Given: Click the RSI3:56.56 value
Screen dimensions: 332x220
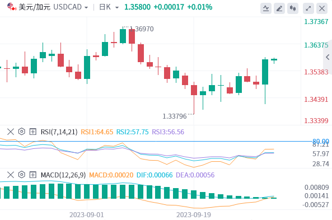Looking at the screenshot, I should [168, 132].
